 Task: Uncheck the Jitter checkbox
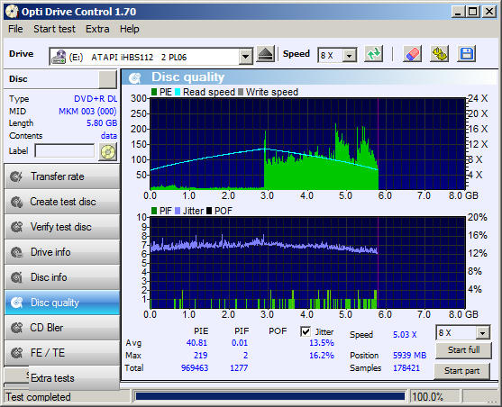pos(306,331)
